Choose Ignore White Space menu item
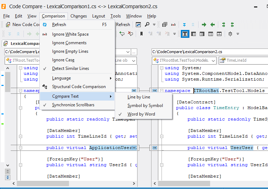 pyautogui.click(x=70, y=34)
